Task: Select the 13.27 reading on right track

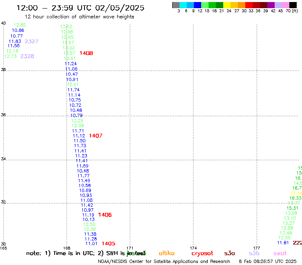Action: (289, 223)
